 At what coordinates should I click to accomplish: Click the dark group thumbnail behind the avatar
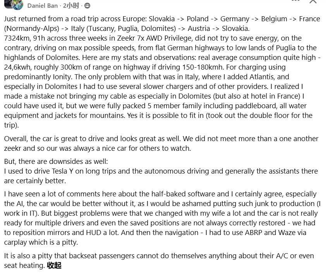pyautogui.click(x=7, y=3)
